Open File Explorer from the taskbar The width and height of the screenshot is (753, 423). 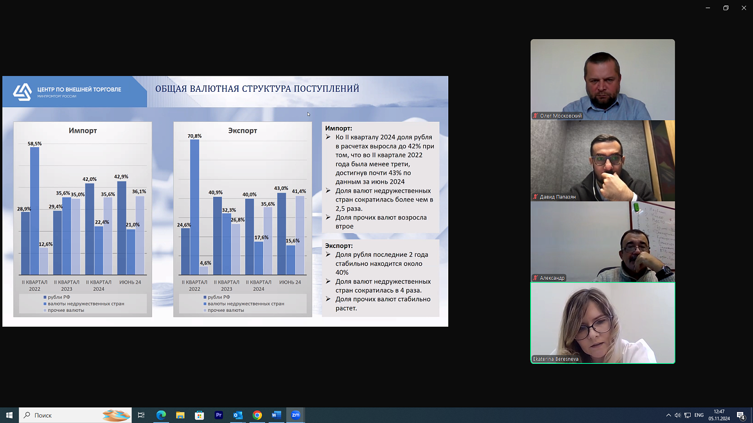click(x=180, y=415)
